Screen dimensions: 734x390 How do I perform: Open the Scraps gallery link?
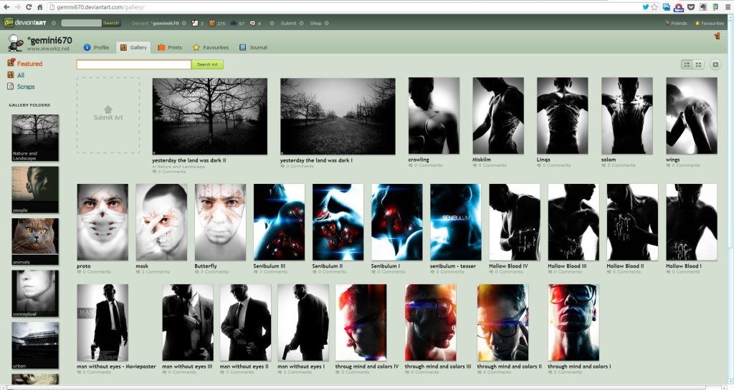[26, 87]
